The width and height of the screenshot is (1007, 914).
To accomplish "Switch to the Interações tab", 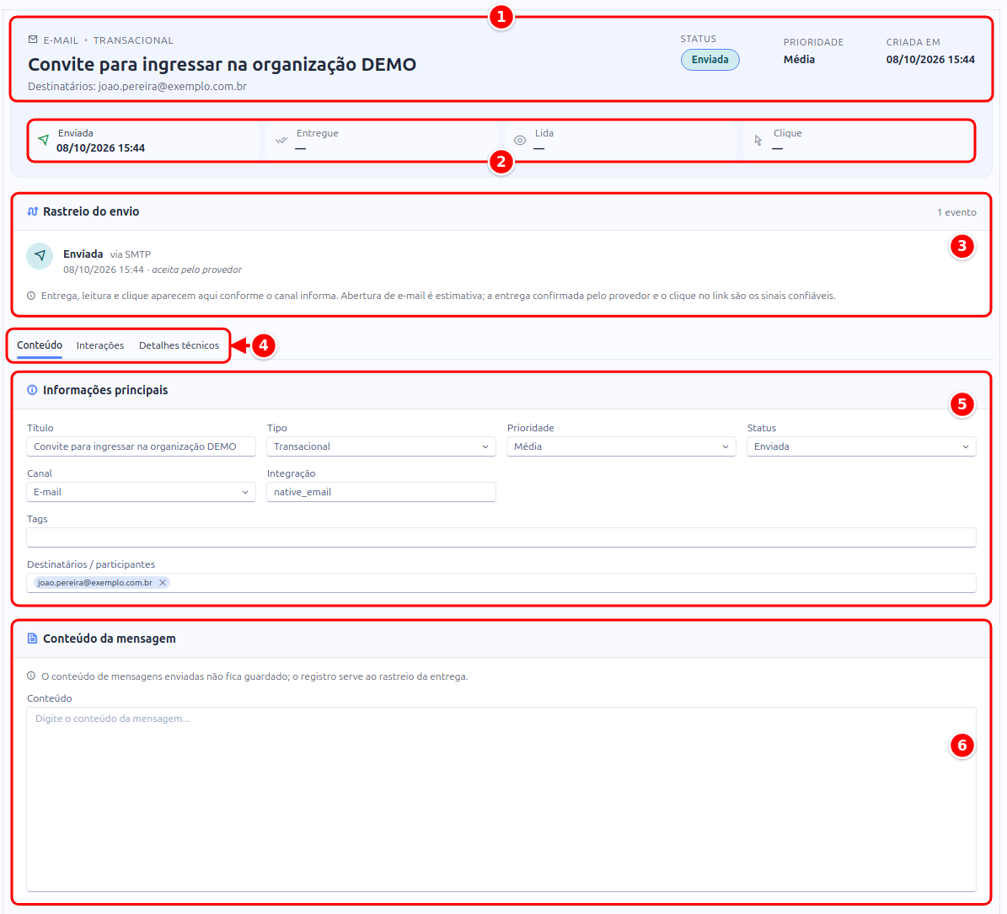I will pos(100,345).
